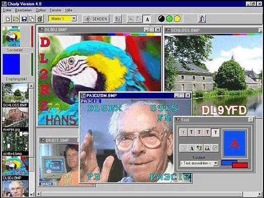Click the horizontal scrollbar left arrow
This screenshot has width=264, height=198.
(39, 194)
